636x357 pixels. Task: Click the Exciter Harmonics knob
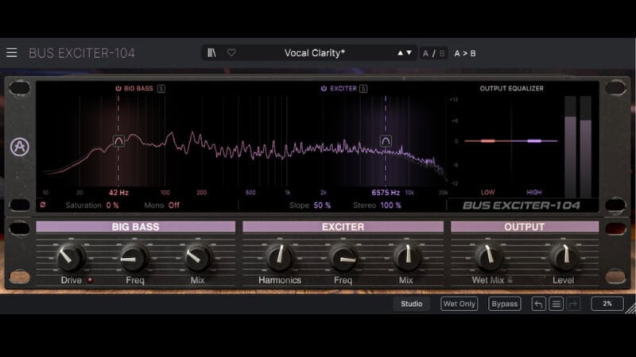pyautogui.click(x=280, y=257)
